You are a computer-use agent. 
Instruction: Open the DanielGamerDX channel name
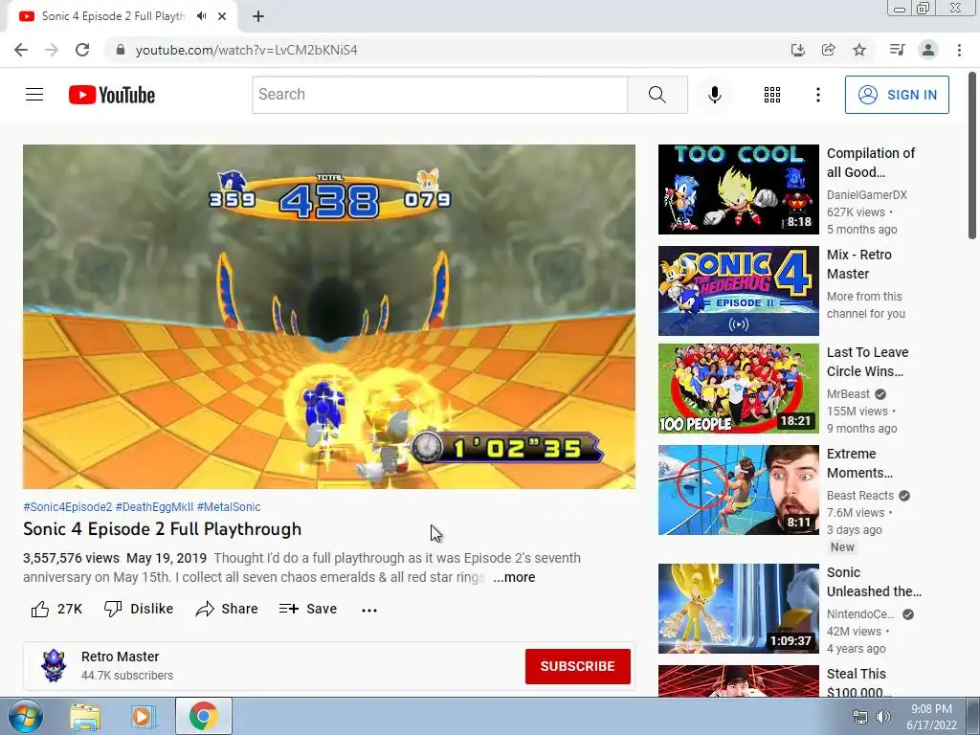pos(866,195)
